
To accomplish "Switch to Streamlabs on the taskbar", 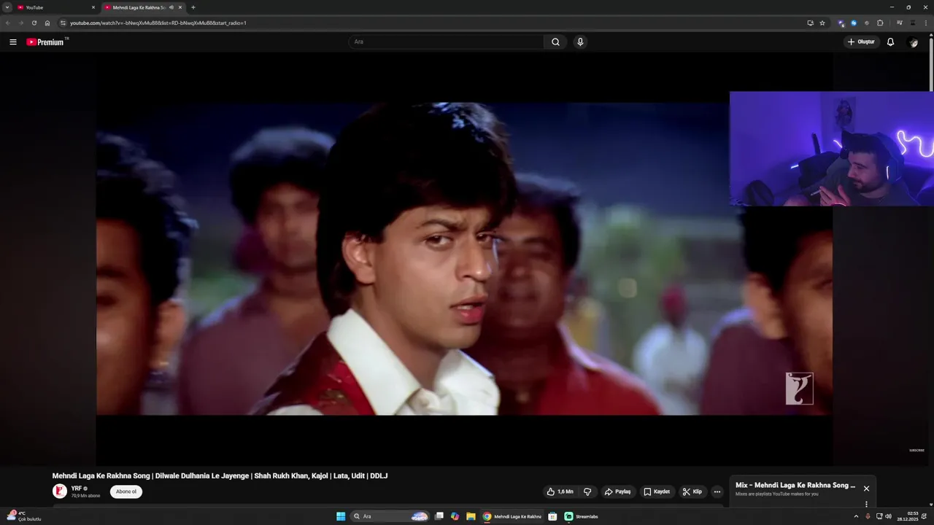I will point(582,516).
